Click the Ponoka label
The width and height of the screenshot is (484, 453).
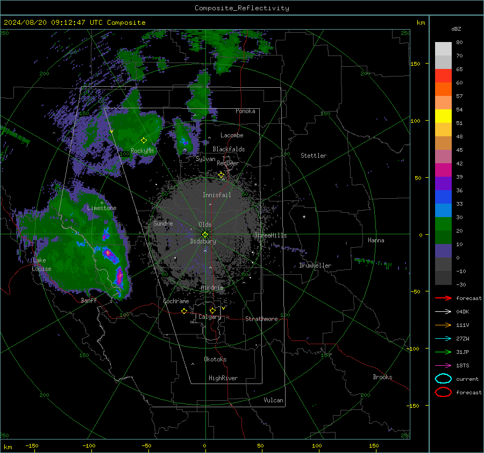245,111
